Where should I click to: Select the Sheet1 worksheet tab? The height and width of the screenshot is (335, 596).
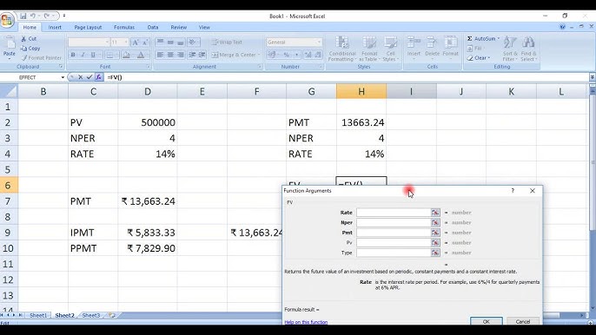(x=38, y=315)
